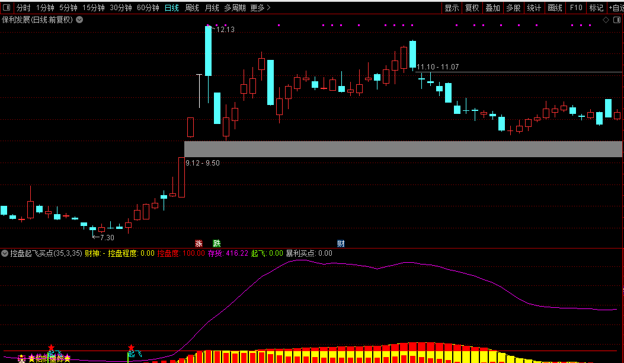Switch to 1分钟 period
Viewport: 624px width, 363px height.
point(45,8)
